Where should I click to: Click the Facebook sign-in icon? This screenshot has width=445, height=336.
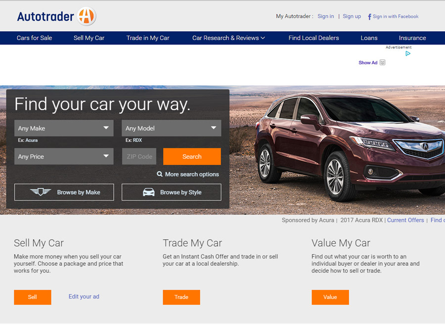[x=369, y=17]
